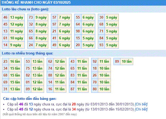The image size is (166, 119).
Task: Click number 73 in lotto gan table
Action: 31,17
